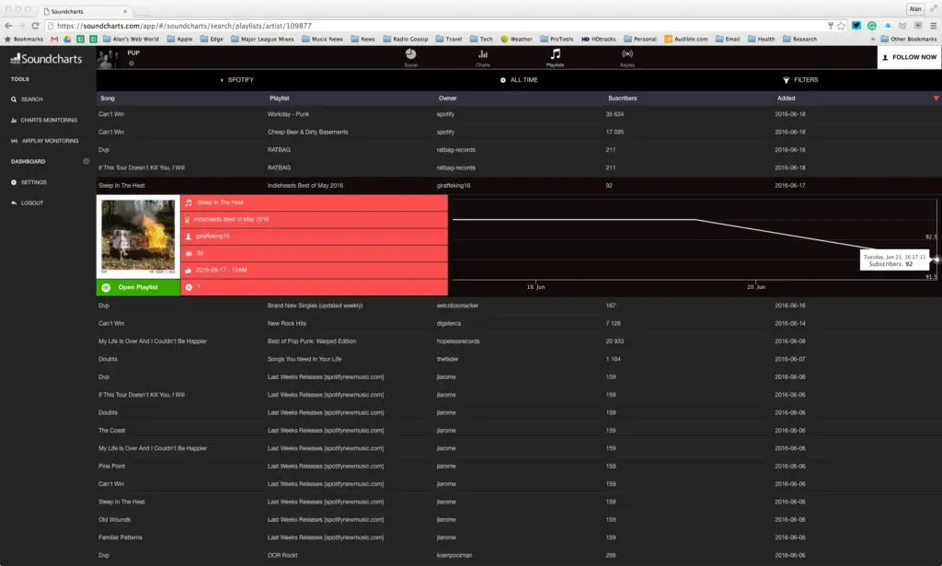Viewport: 942px width, 566px height.
Task: Click the green Open Playlist button
Action: coord(138,287)
